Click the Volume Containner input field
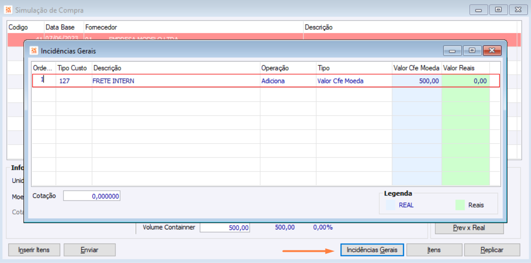 click(225, 228)
